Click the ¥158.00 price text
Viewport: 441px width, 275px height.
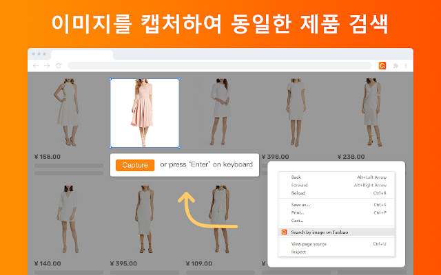pos(48,157)
